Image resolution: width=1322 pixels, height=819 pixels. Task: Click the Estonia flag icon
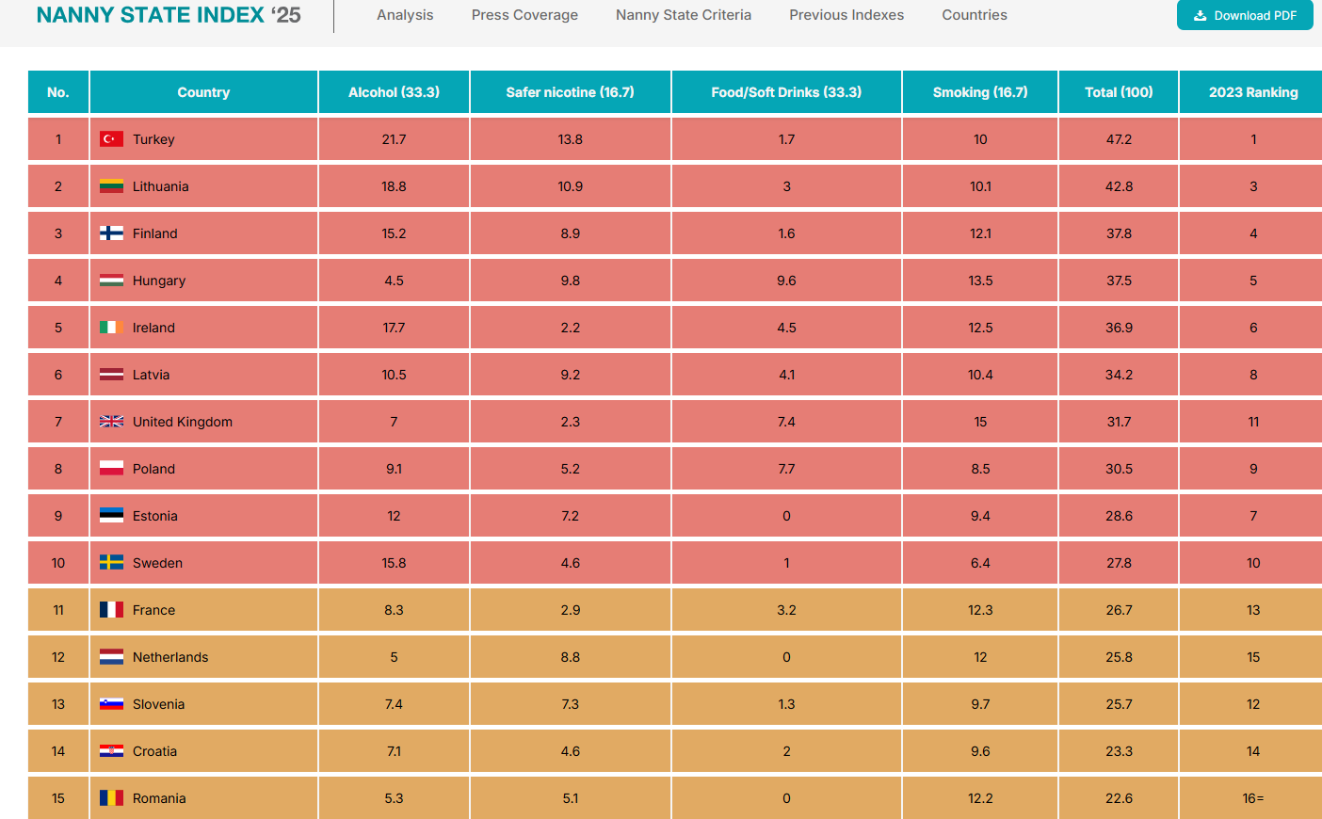[111, 516]
